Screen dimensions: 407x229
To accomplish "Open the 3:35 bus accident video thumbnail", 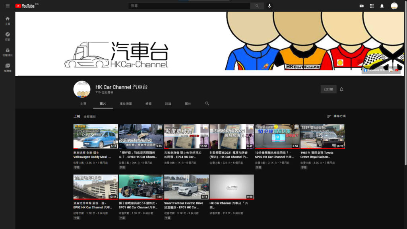I will tap(141, 136).
